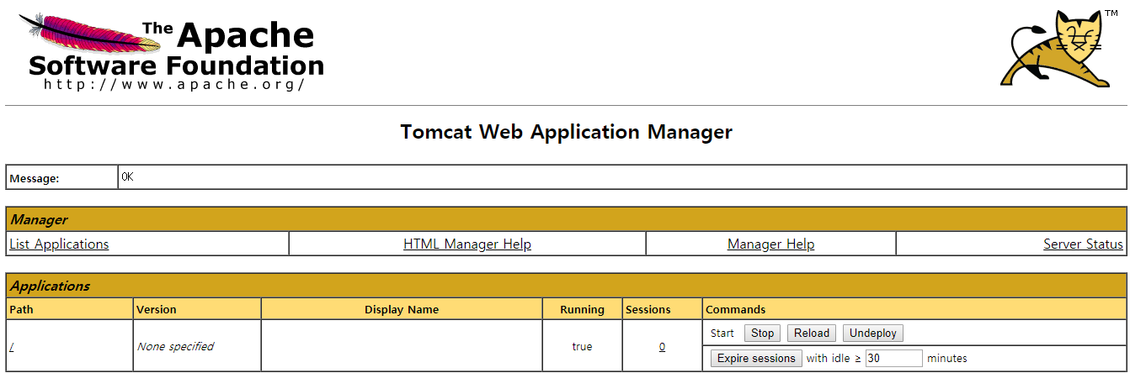Open the root path "/" application link
This screenshot has width=1130, height=373.
tap(12, 346)
